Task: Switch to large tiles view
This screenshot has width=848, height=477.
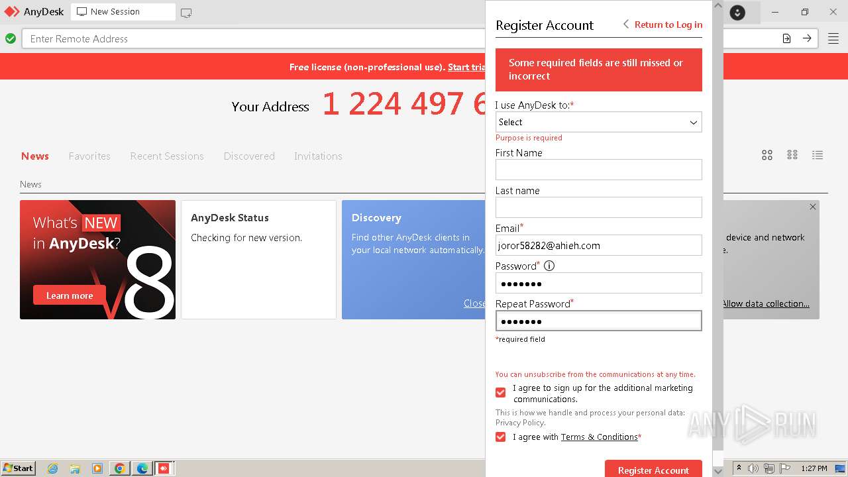Action: tap(767, 155)
